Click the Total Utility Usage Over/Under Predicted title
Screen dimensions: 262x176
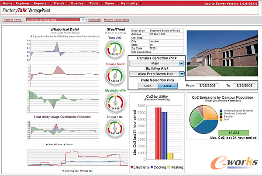[x=62, y=117]
